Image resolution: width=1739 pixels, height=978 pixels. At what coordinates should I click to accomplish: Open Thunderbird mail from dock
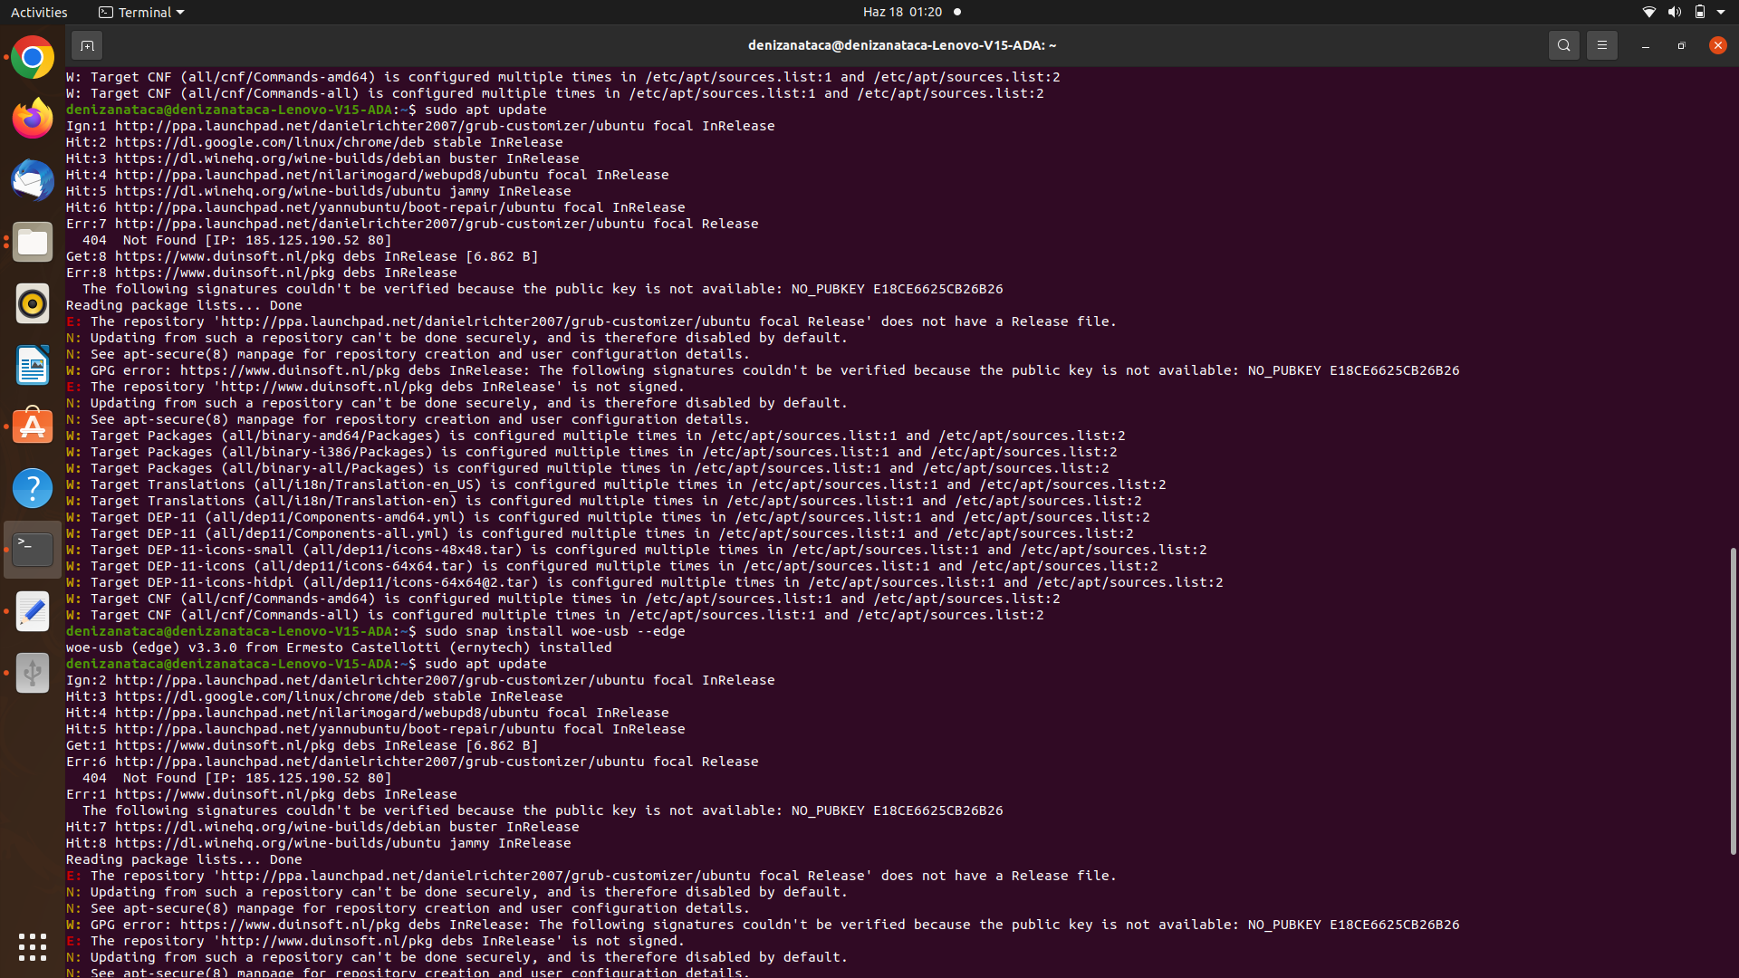click(33, 180)
